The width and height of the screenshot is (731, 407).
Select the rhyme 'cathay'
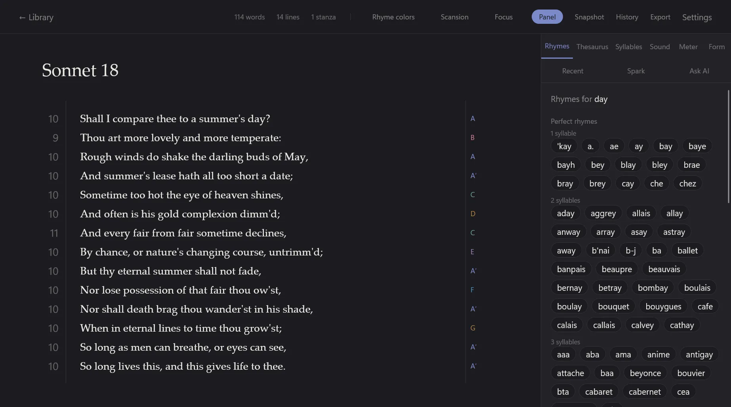click(681, 325)
